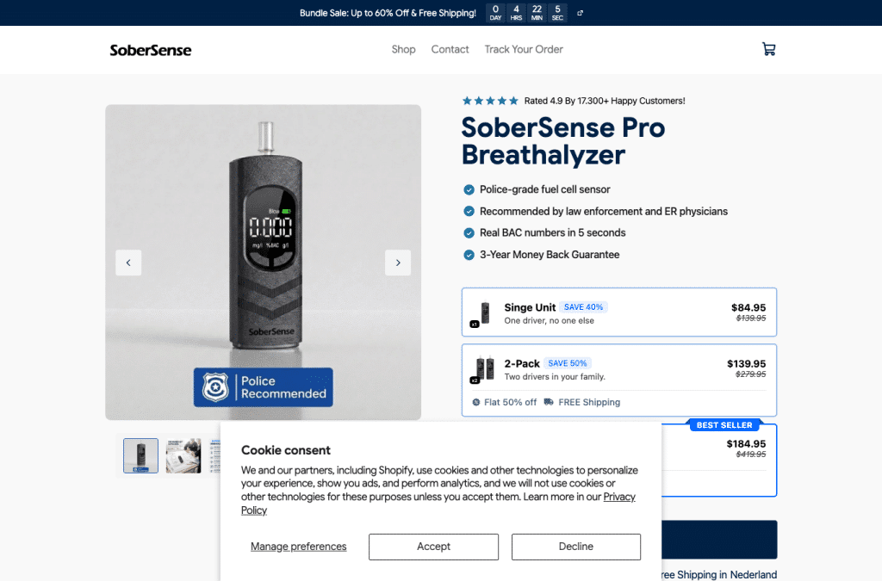The height and width of the screenshot is (581, 882).
Task: Click the Singe Unit breathalyzer product icon
Action: tap(481, 314)
